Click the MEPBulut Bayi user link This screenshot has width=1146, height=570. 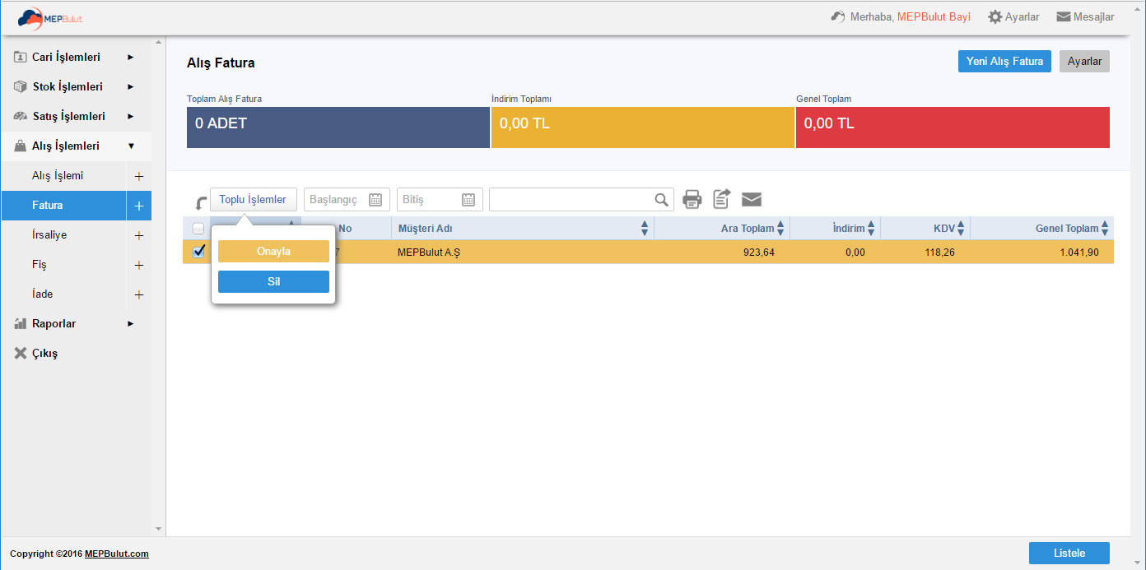(934, 16)
